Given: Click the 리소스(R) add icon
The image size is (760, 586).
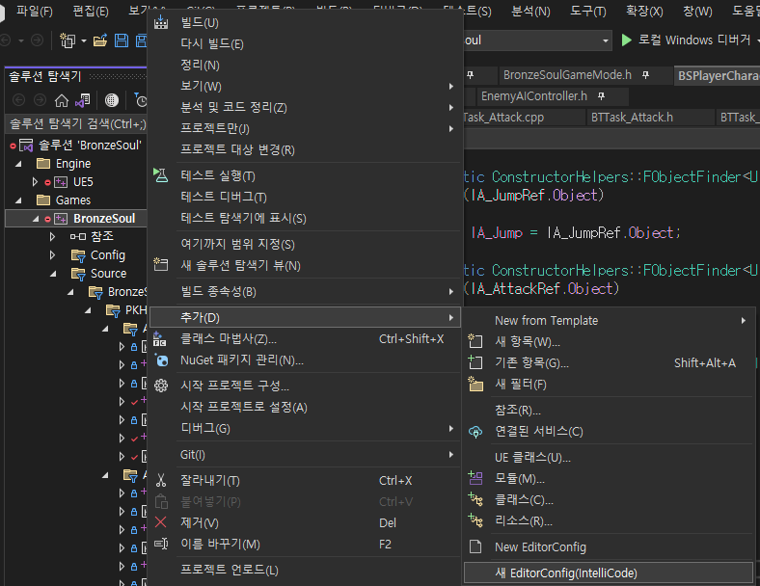Looking at the screenshot, I should 475,520.
